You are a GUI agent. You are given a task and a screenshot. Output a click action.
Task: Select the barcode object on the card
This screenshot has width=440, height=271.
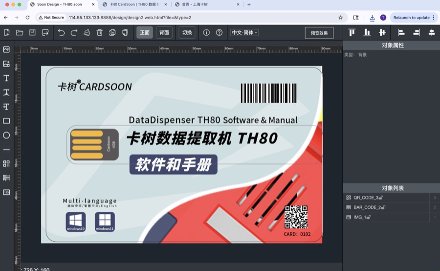[x=268, y=93]
